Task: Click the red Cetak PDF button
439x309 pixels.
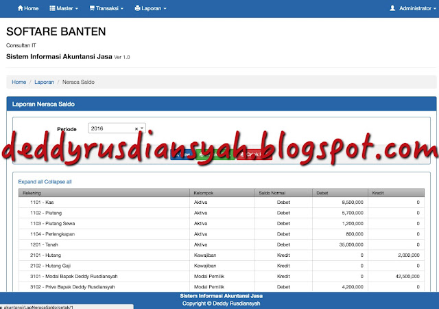Action: [254, 154]
